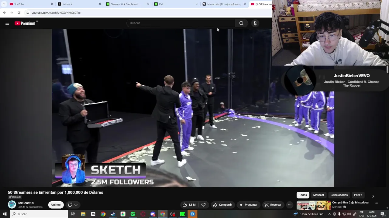389x218 pixels.
Task: Open the clock showing 22:18
Action: point(371,214)
